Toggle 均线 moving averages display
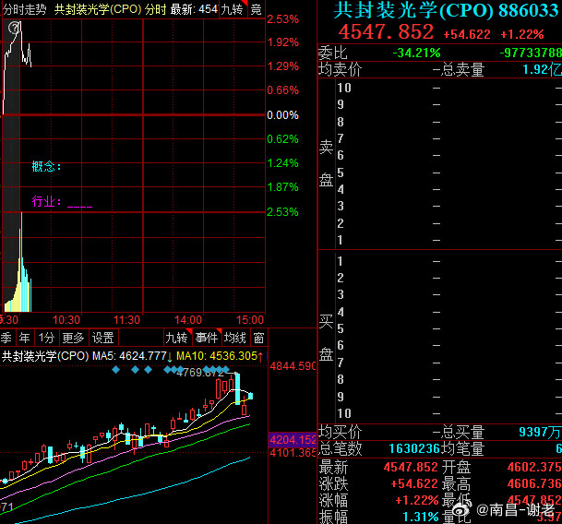 pos(235,338)
